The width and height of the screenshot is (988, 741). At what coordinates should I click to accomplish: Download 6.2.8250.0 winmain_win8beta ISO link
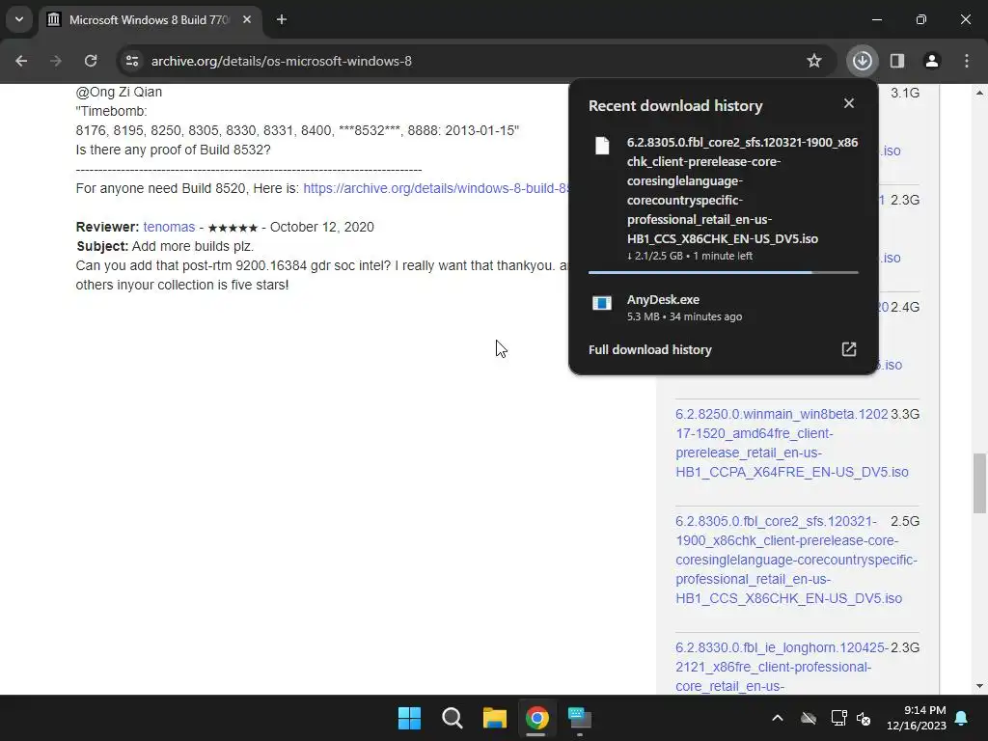(x=791, y=443)
